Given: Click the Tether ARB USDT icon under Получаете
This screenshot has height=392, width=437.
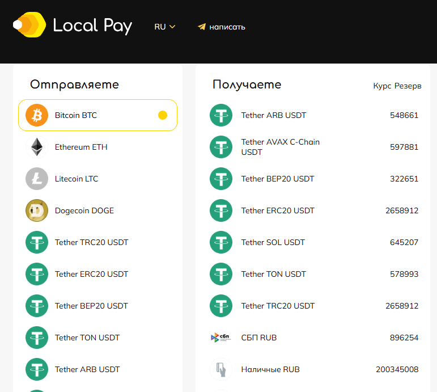Looking at the screenshot, I should [x=221, y=115].
